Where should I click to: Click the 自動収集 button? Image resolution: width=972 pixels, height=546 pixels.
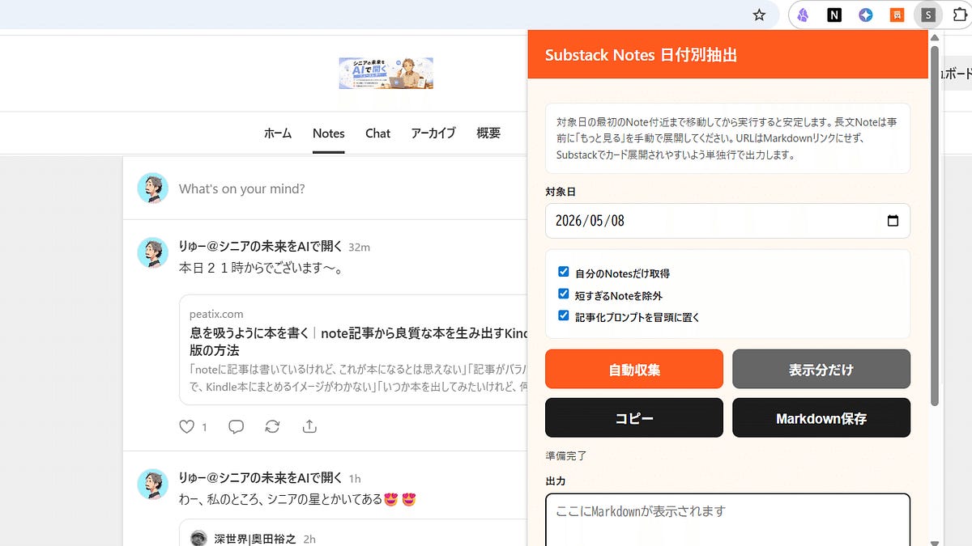coord(634,369)
